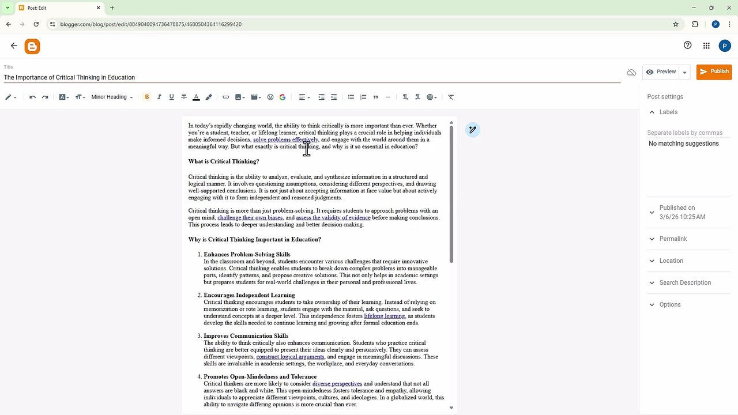
Task: Click the insert link icon
Action: click(x=225, y=97)
